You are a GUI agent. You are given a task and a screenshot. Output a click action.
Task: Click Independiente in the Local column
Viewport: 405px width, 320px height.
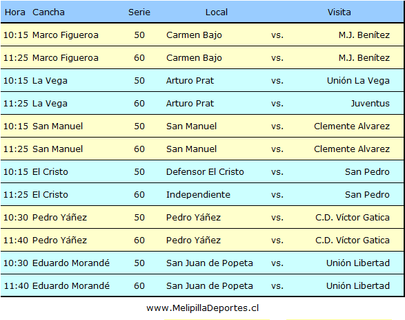(198, 194)
